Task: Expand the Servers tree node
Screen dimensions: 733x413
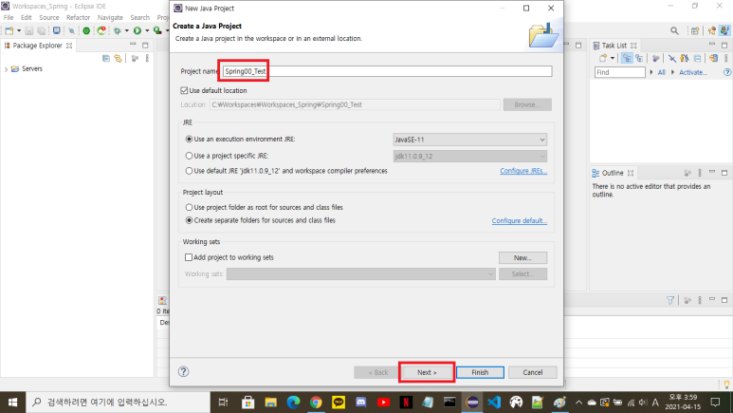Action: click(x=6, y=69)
